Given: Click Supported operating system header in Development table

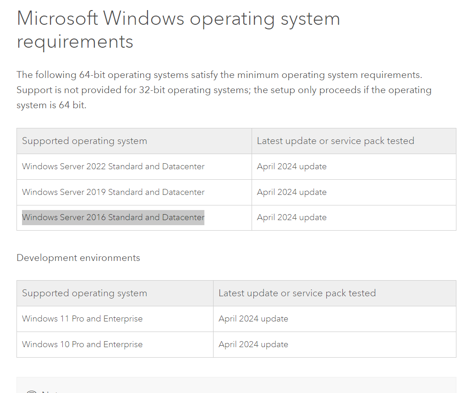Looking at the screenshot, I should coord(84,293).
